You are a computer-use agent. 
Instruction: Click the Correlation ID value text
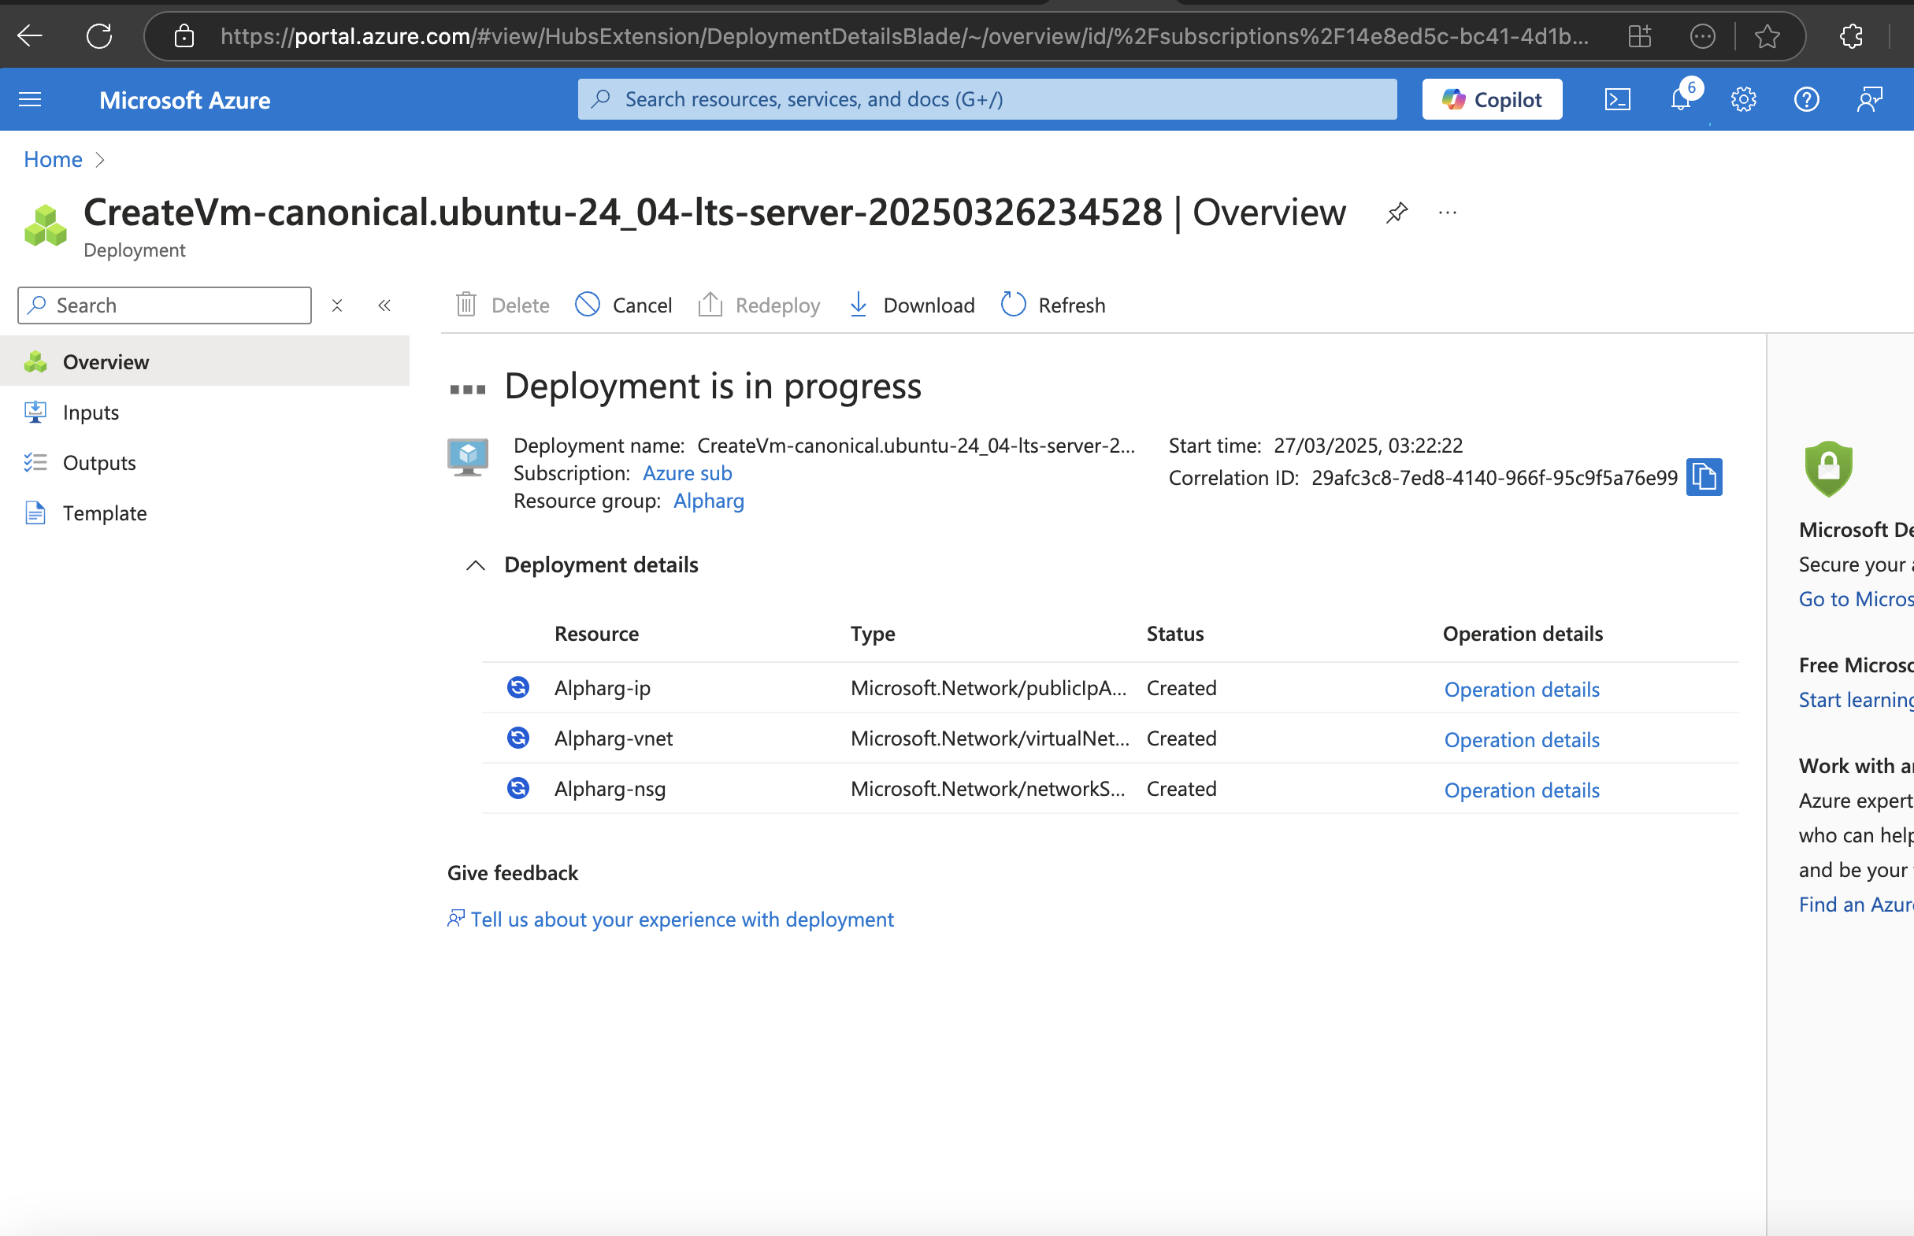(1494, 479)
